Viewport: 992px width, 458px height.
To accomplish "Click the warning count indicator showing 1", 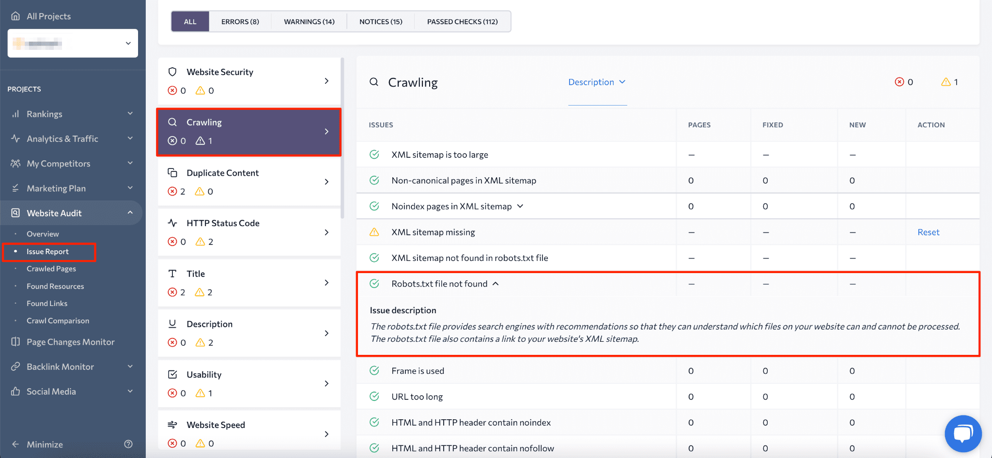I will click(x=949, y=81).
